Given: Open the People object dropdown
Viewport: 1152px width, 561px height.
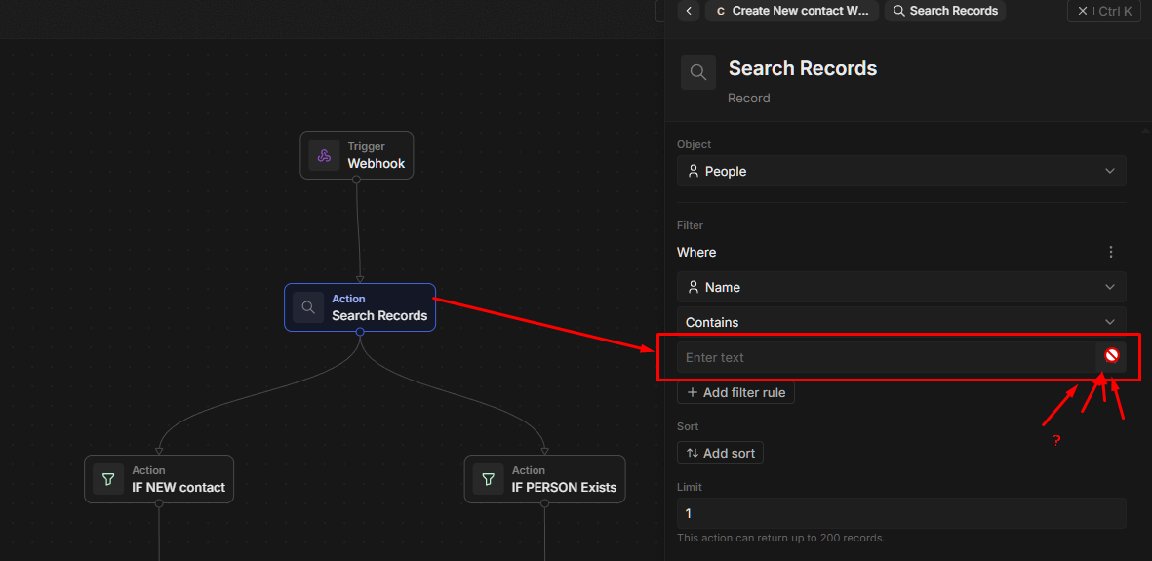Looking at the screenshot, I should (x=901, y=171).
